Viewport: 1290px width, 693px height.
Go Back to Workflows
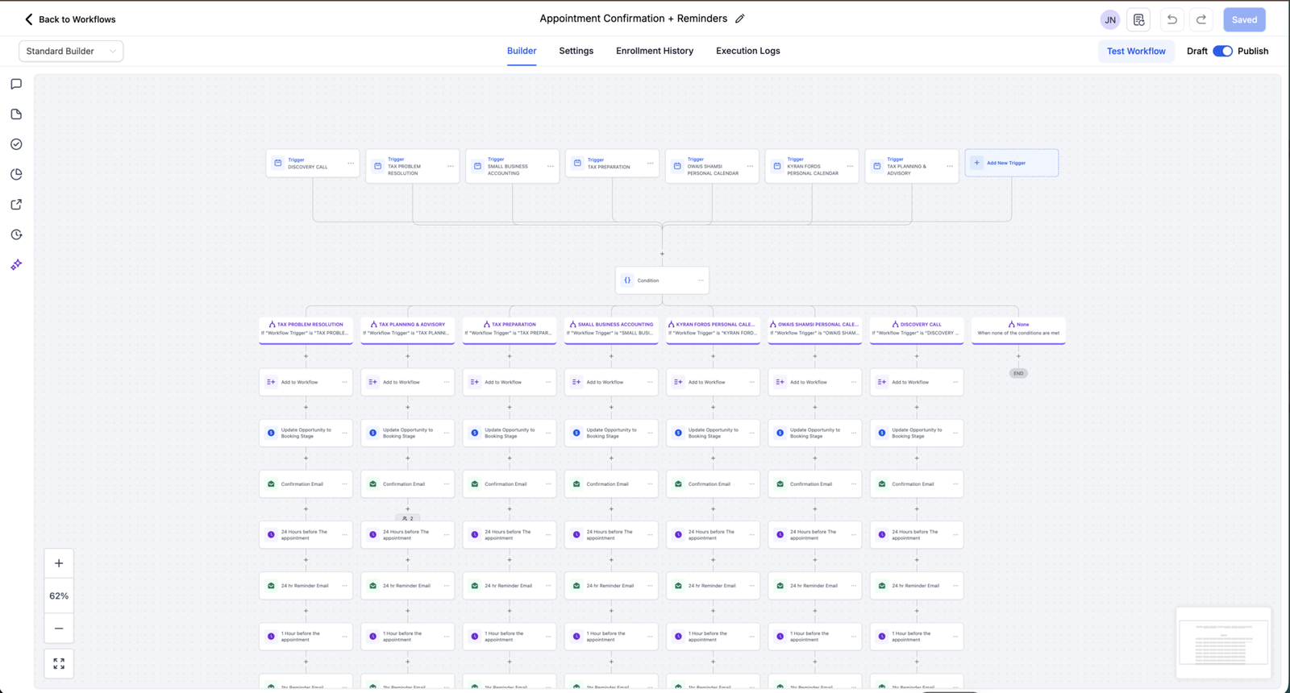point(70,19)
